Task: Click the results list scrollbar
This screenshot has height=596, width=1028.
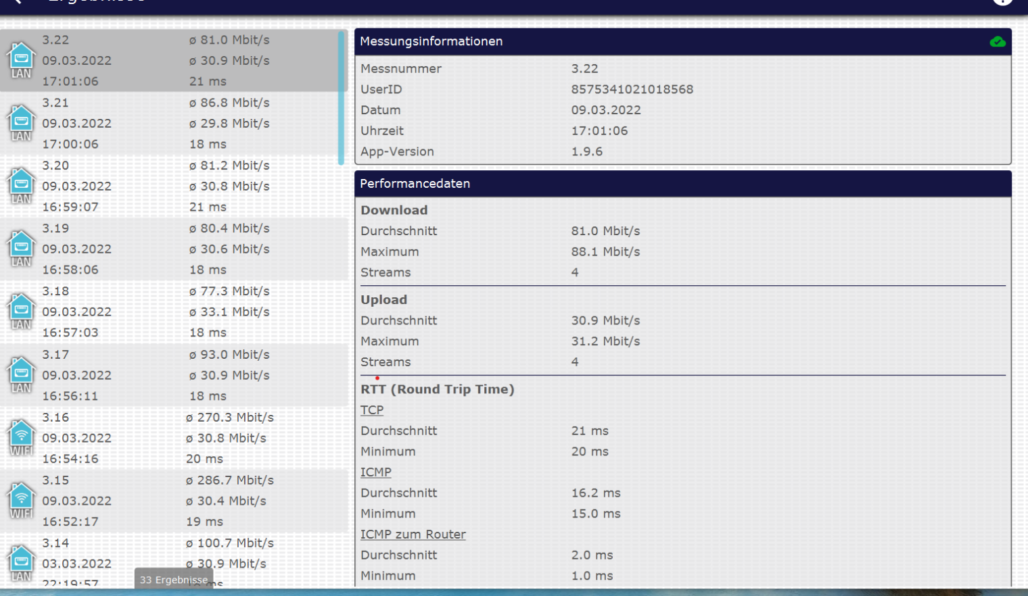Action: pyautogui.click(x=341, y=98)
